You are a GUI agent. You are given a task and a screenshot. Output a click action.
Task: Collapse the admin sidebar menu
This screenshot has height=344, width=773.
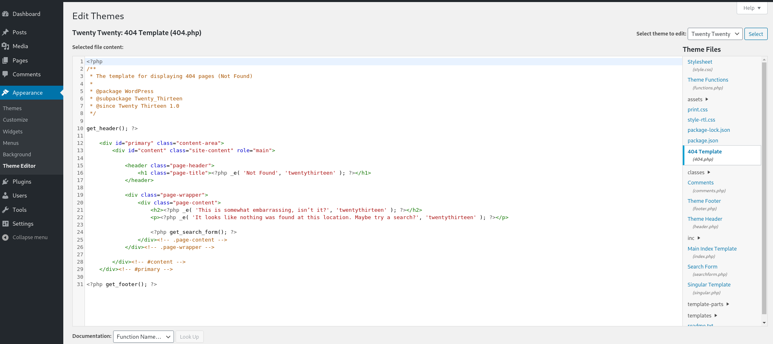[x=25, y=237]
